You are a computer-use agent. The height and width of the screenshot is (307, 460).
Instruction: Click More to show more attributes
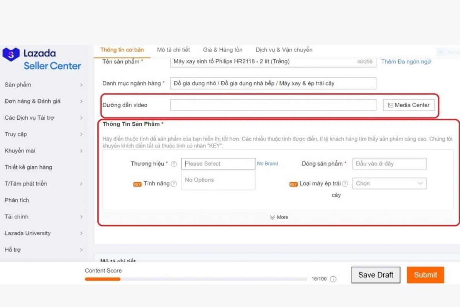click(279, 217)
